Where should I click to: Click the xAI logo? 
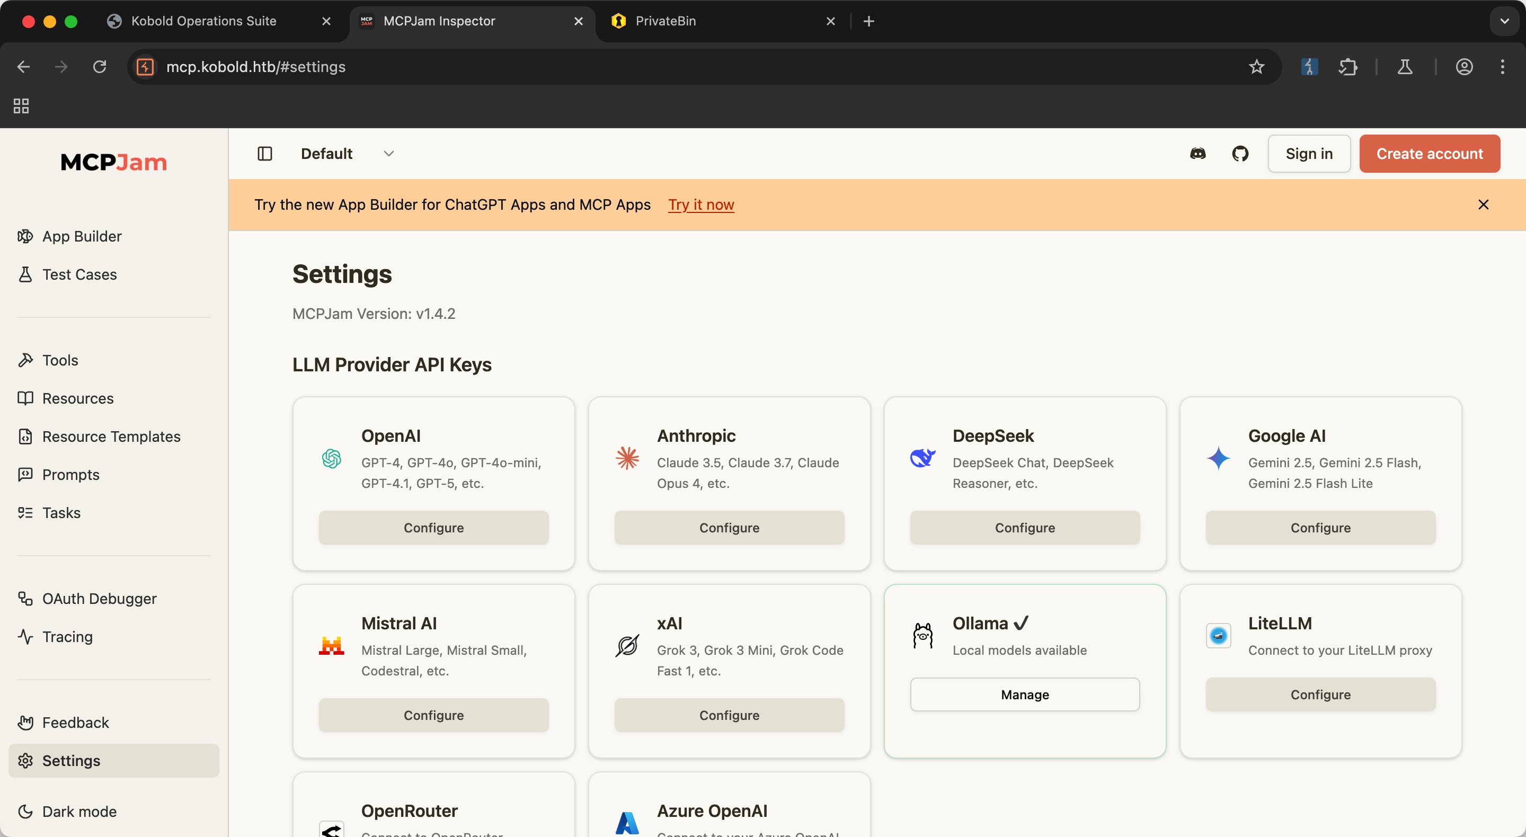tap(627, 646)
